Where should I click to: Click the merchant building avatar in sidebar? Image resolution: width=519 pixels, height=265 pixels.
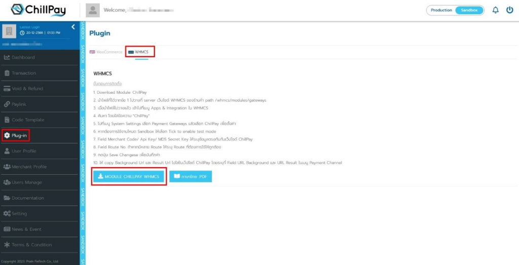coord(9,31)
